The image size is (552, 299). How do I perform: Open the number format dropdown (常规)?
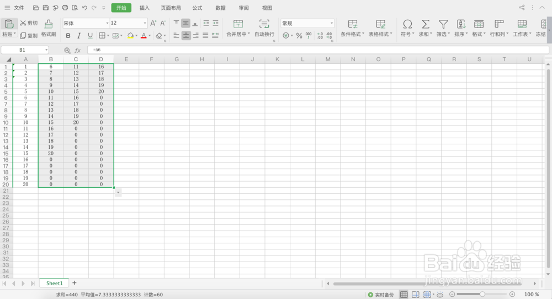(332, 23)
